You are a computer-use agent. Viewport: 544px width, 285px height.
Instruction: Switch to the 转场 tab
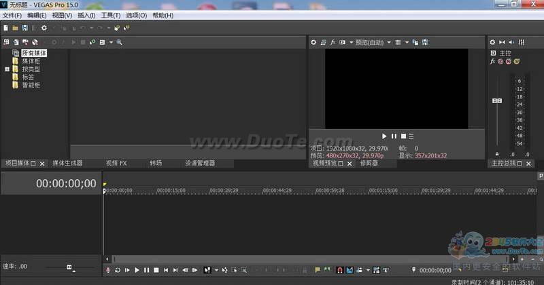(156, 163)
